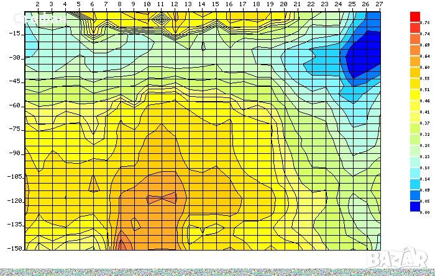Select the dark blue bottom legend swatch
This screenshot has width=435, height=276.
[415, 206]
